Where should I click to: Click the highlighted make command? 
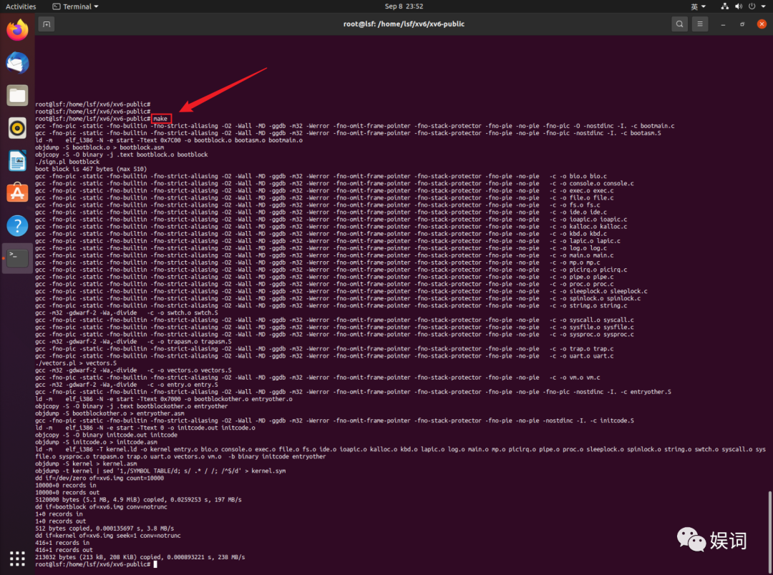coord(161,119)
